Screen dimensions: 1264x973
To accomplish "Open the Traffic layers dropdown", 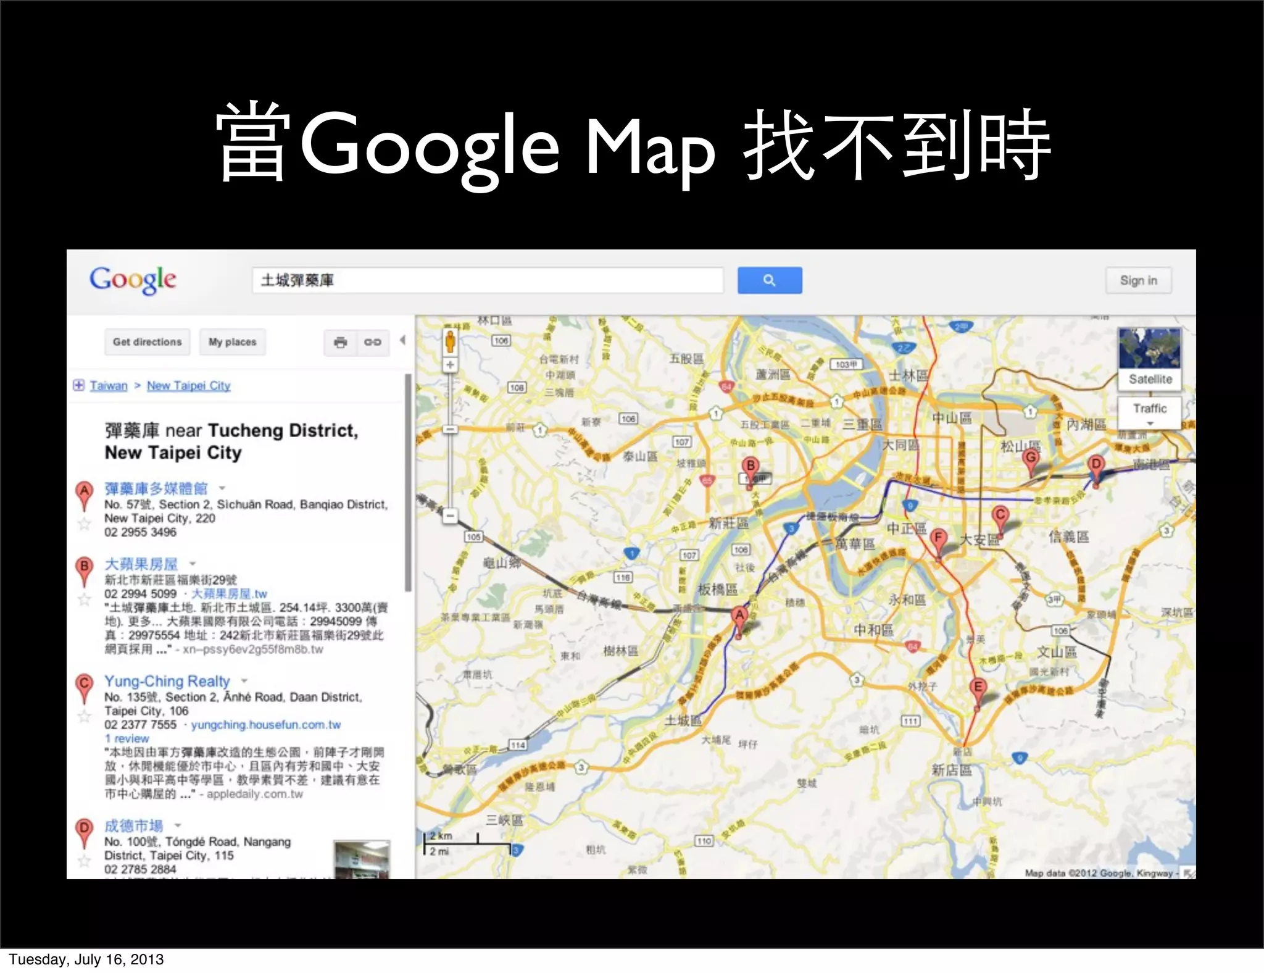I will click(1150, 412).
